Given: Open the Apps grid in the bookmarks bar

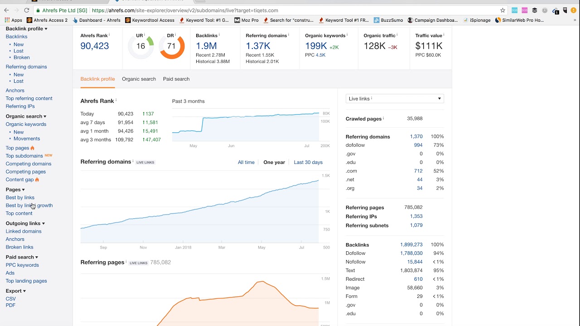Looking at the screenshot, I should pos(13,20).
